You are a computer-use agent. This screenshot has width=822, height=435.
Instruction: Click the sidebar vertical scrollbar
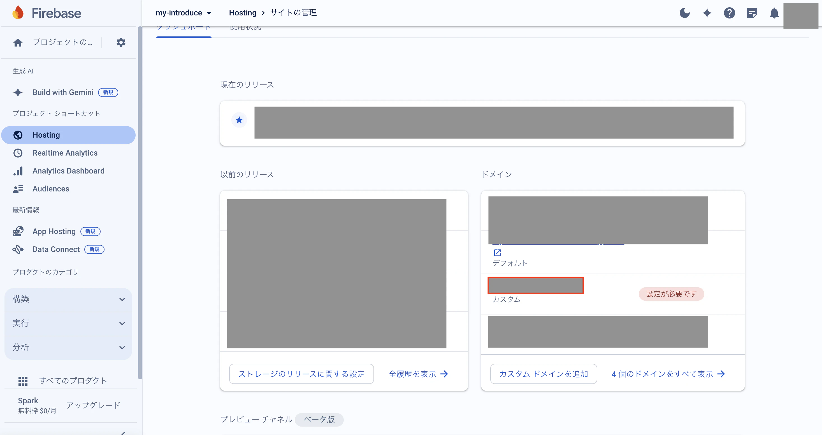click(x=140, y=204)
